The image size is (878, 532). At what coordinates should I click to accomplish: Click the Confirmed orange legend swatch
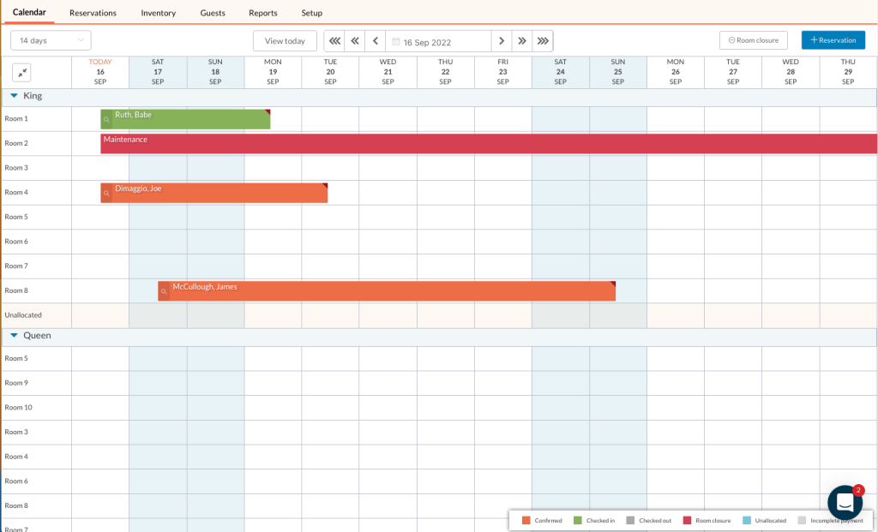[523, 520]
